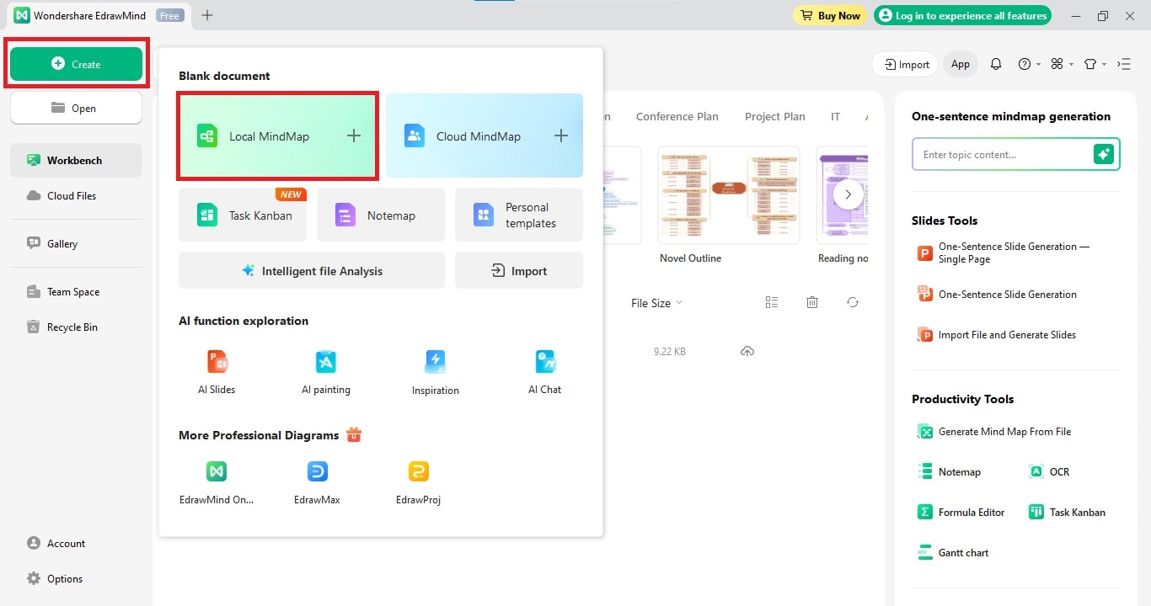Viewport: 1151px width, 606px height.
Task: Open EdrawMind Online diagram app
Action: click(217, 482)
